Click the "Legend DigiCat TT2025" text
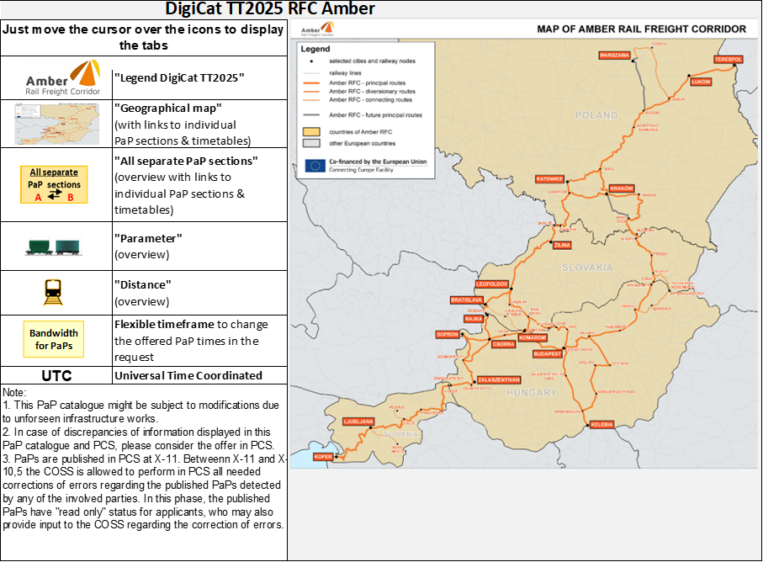Image resolution: width=763 pixels, height=562 pixels. click(179, 78)
